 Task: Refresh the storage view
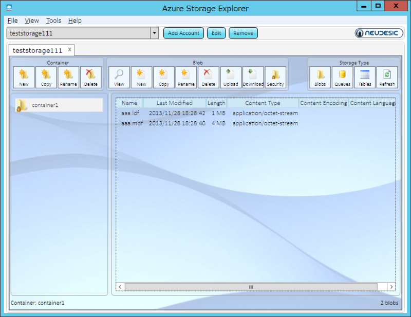point(387,77)
